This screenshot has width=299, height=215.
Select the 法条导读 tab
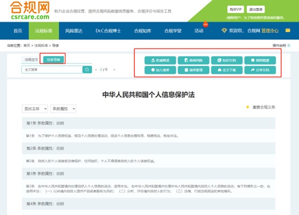click(x=53, y=60)
